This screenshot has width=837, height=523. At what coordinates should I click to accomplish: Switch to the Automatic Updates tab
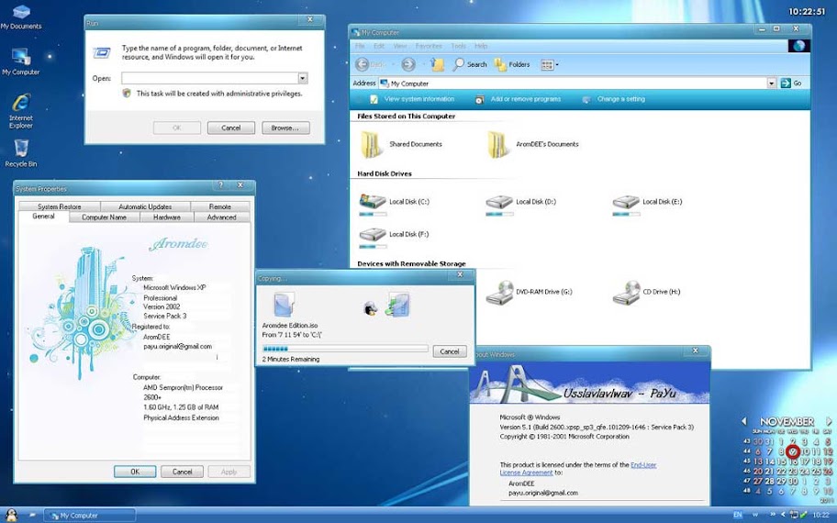[145, 206]
